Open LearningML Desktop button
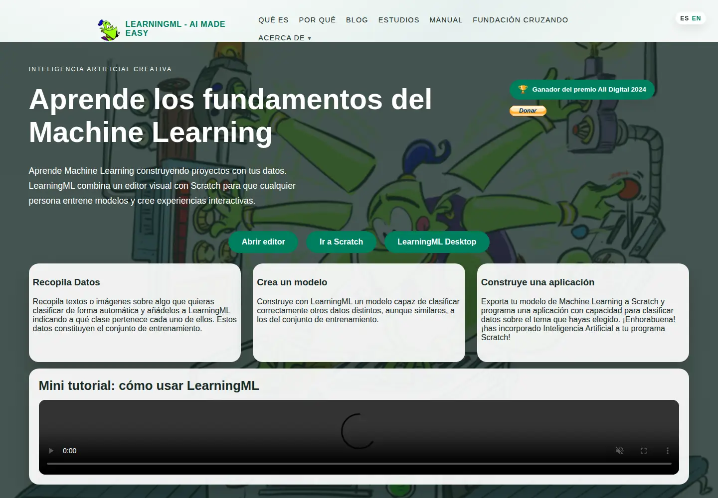 tap(437, 242)
